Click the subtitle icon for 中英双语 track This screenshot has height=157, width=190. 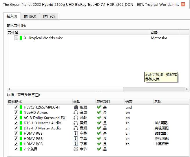(76, 144)
